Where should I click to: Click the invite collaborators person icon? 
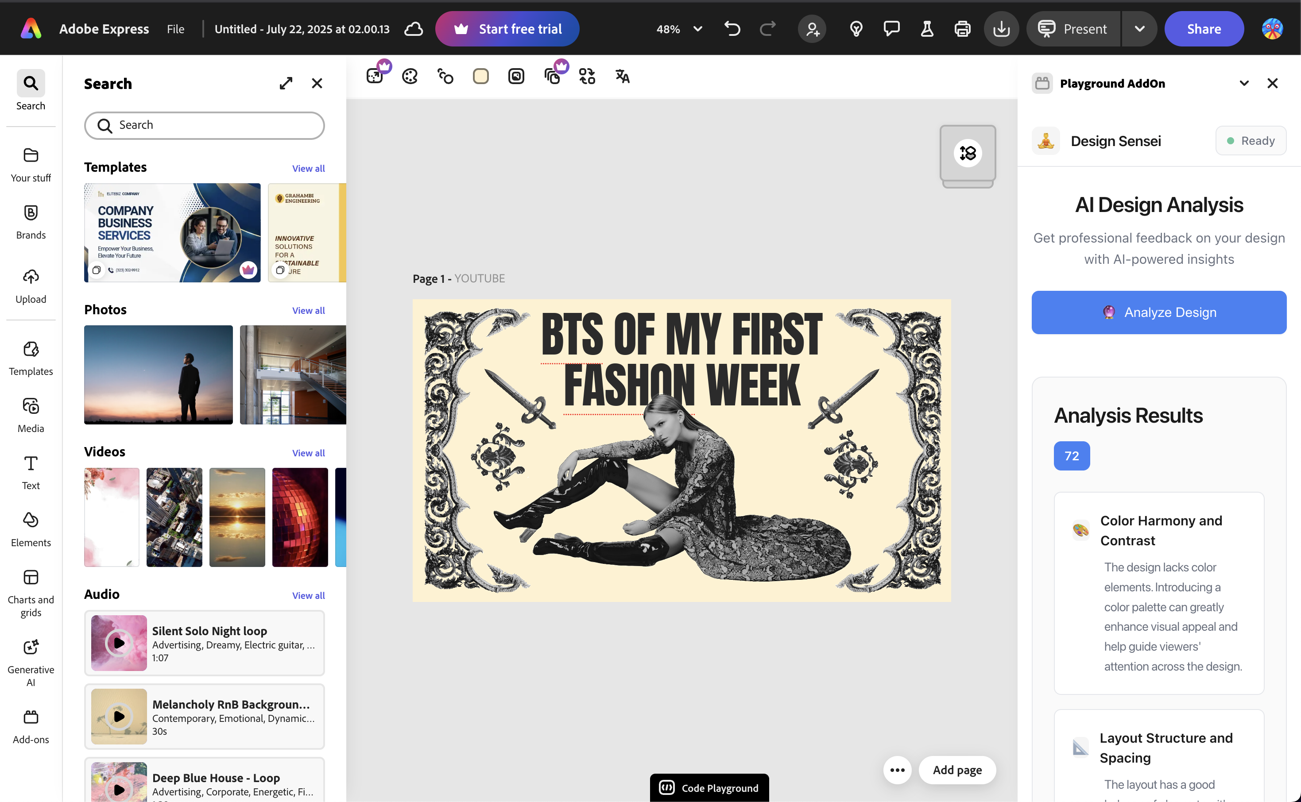pos(812,29)
